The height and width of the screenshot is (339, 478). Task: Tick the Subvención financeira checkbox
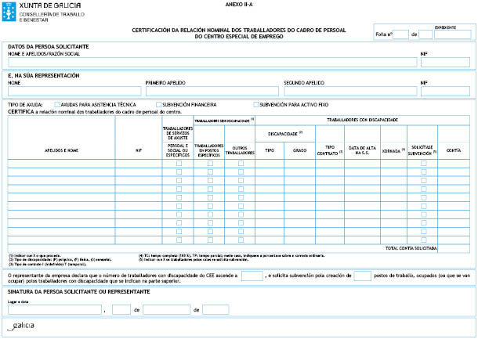pos(159,104)
